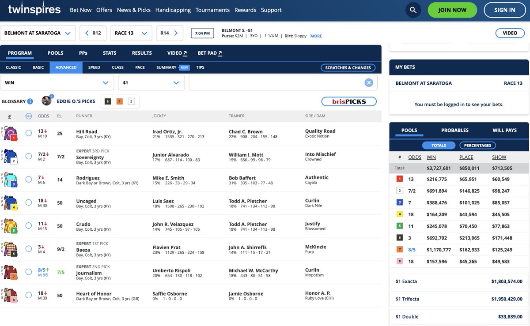Screen dimensions: 530x326
Task: Select Heart of Honor radio button
Action: tap(29, 295)
